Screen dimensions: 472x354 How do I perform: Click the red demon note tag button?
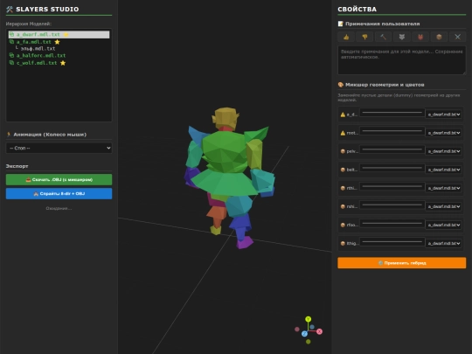pyautogui.click(x=420, y=37)
